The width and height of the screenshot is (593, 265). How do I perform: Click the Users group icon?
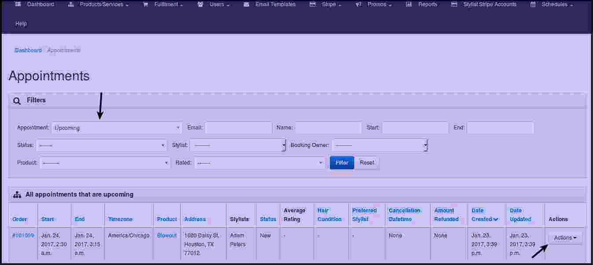(x=201, y=4)
